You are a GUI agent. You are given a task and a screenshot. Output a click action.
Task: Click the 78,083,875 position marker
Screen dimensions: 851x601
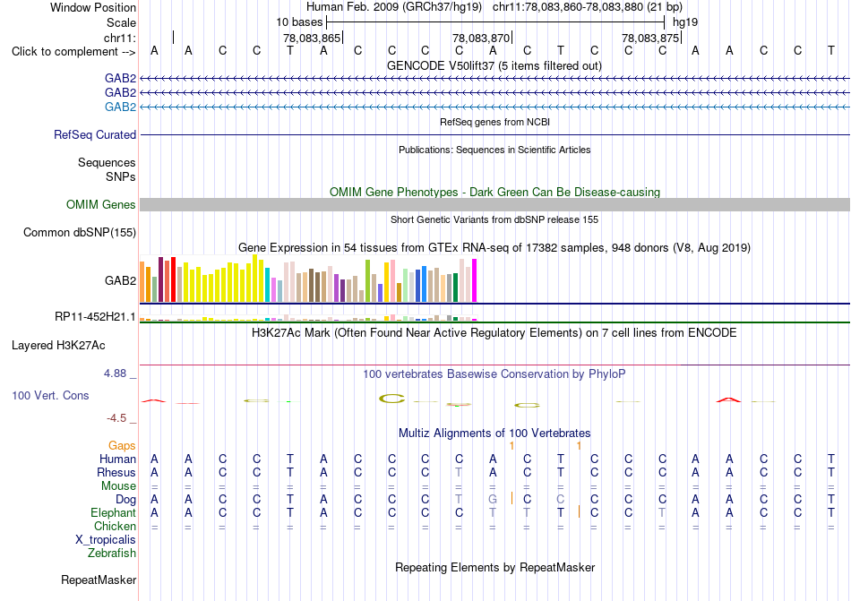pyautogui.click(x=650, y=38)
